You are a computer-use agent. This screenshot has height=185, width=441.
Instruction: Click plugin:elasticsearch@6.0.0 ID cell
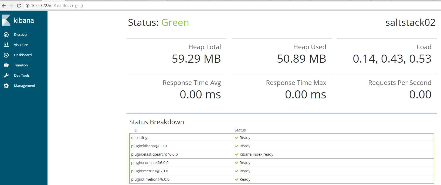click(154, 154)
